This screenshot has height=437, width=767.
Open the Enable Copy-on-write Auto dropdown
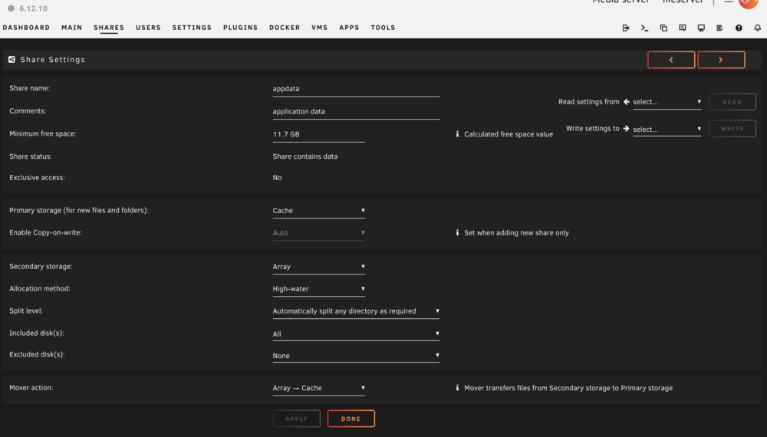pos(318,232)
